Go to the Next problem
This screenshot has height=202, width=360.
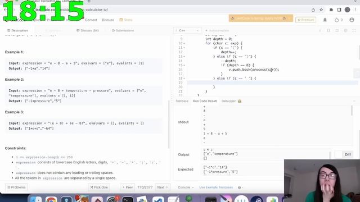click(x=163, y=187)
